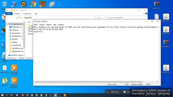Click the search field Поиск в: сервер4434
The height and width of the screenshot is (97, 173).
124,18
